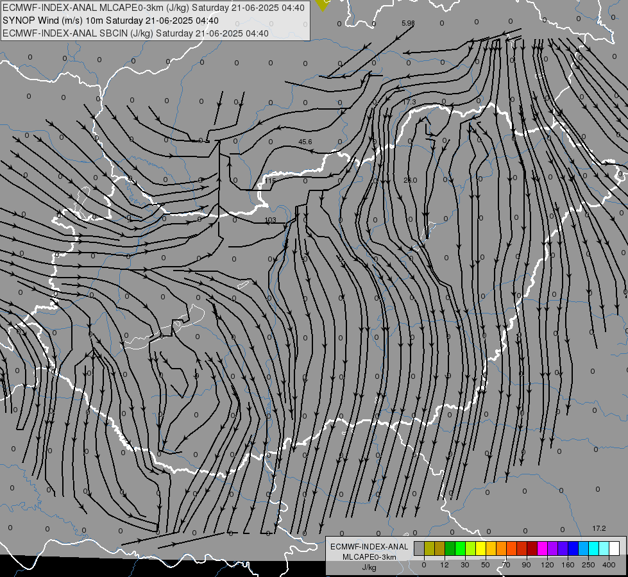Click the legend tick value 250
Viewport: 628px width, 577px height.
pos(588,565)
